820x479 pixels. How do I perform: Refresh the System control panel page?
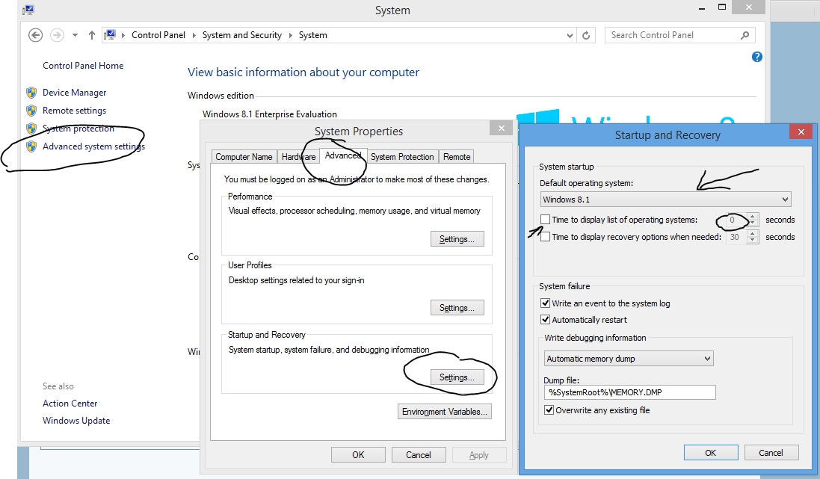click(586, 35)
